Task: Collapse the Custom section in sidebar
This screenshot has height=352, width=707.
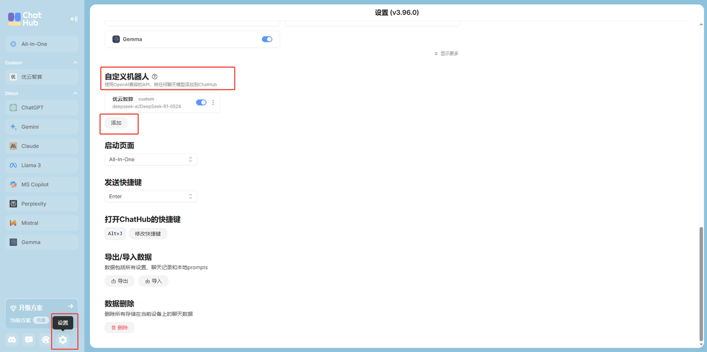Action: coord(76,63)
